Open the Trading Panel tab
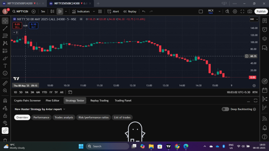269x151 pixels. pos(123,100)
